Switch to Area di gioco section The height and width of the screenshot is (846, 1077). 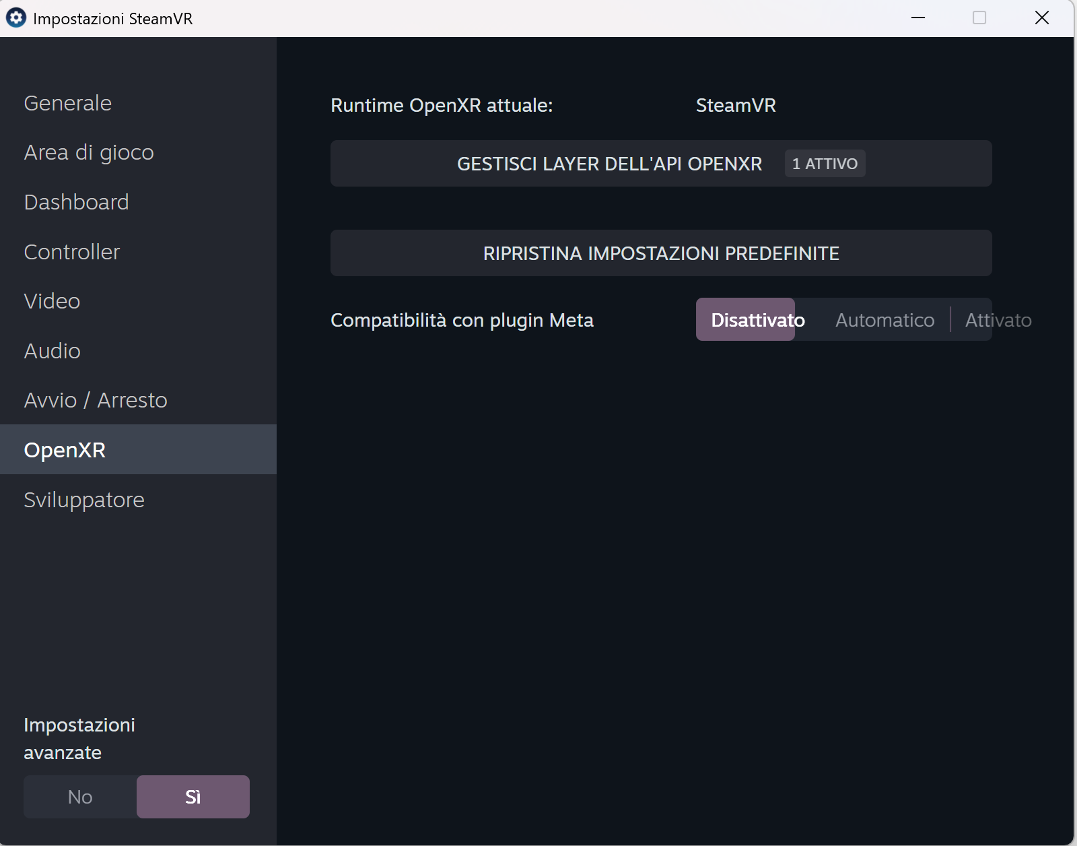click(138, 152)
